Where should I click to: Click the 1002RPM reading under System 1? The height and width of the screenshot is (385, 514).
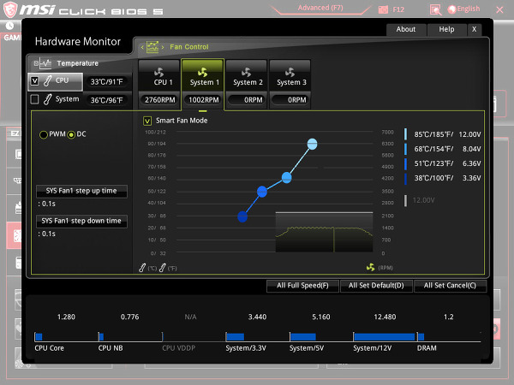coord(203,100)
